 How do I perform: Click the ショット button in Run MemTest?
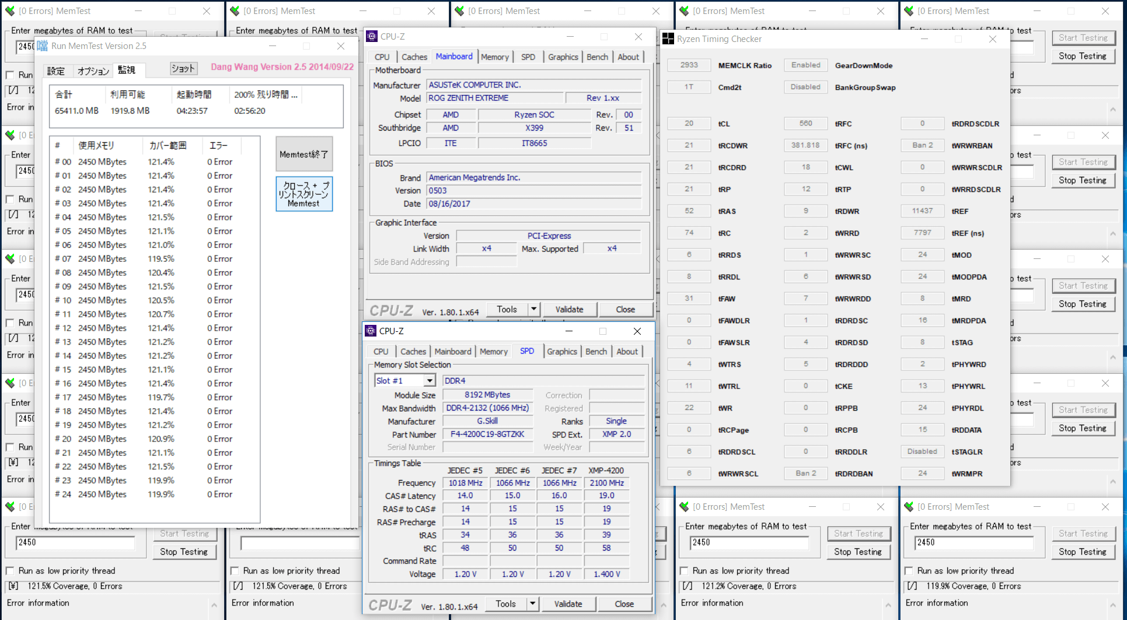pyautogui.click(x=183, y=68)
